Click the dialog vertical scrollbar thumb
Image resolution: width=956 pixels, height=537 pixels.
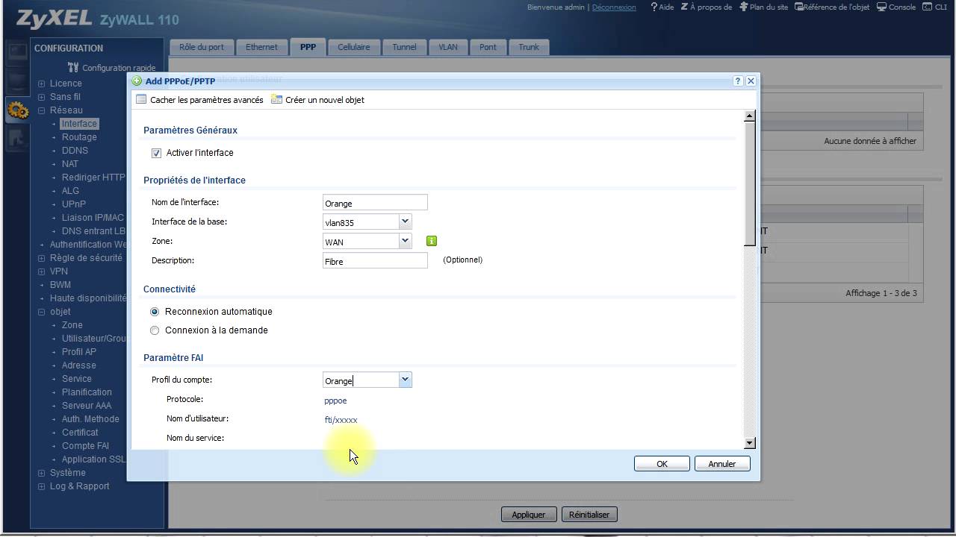point(750,183)
